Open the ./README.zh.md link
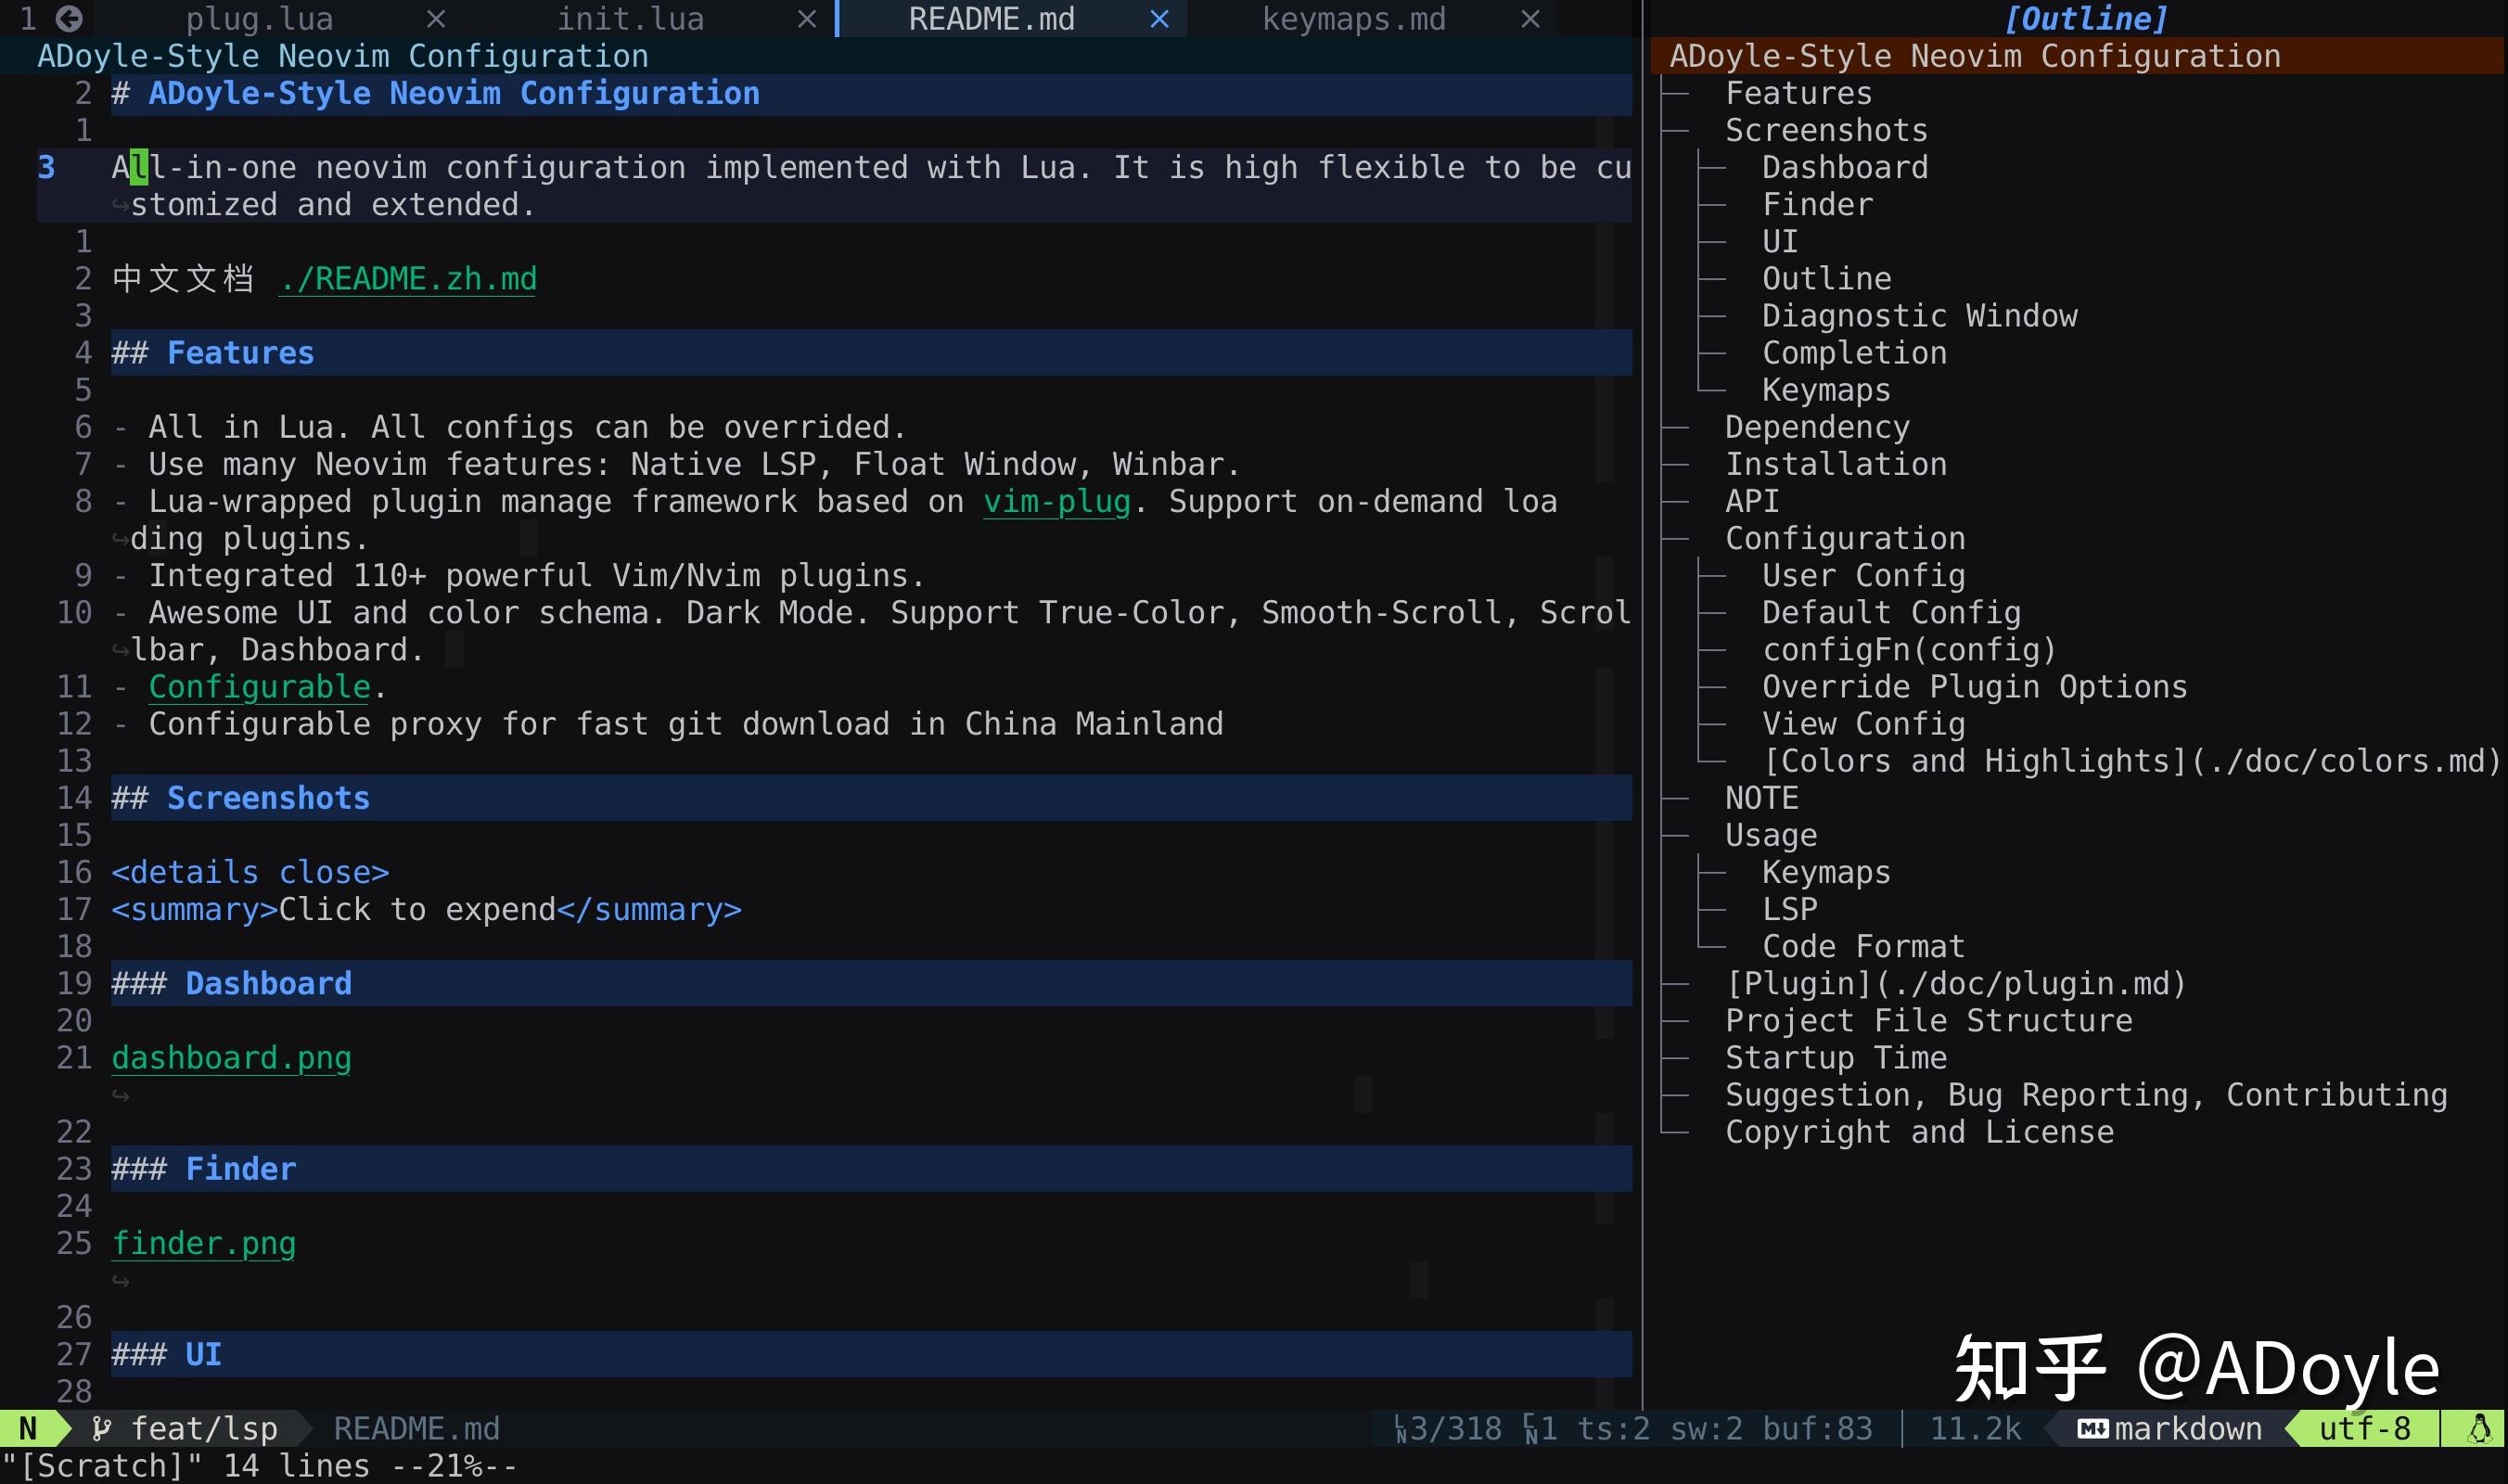This screenshot has height=1484, width=2508. point(407,278)
